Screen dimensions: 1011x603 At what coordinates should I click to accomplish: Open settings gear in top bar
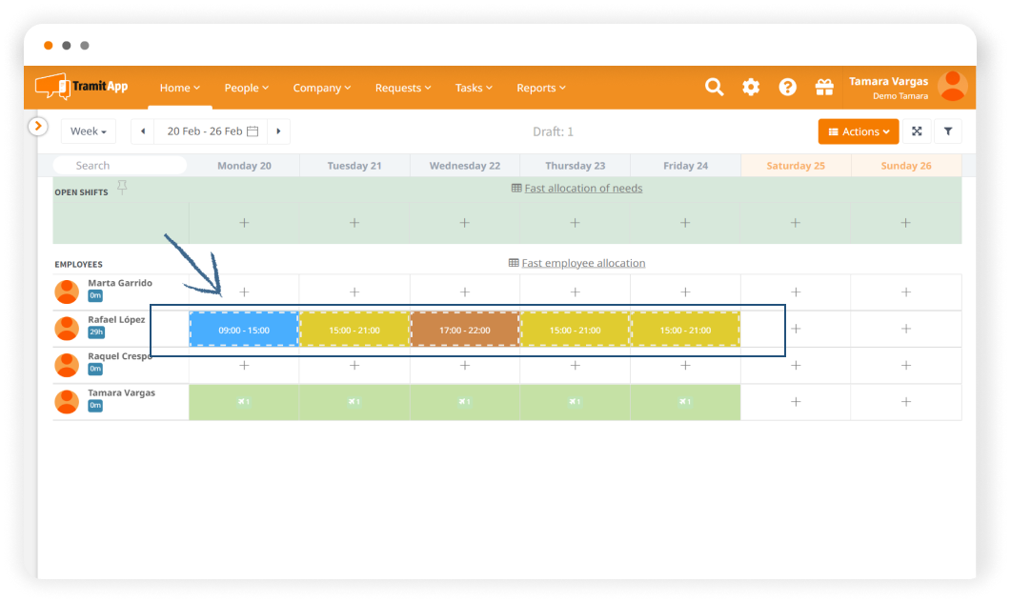click(x=751, y=87)
